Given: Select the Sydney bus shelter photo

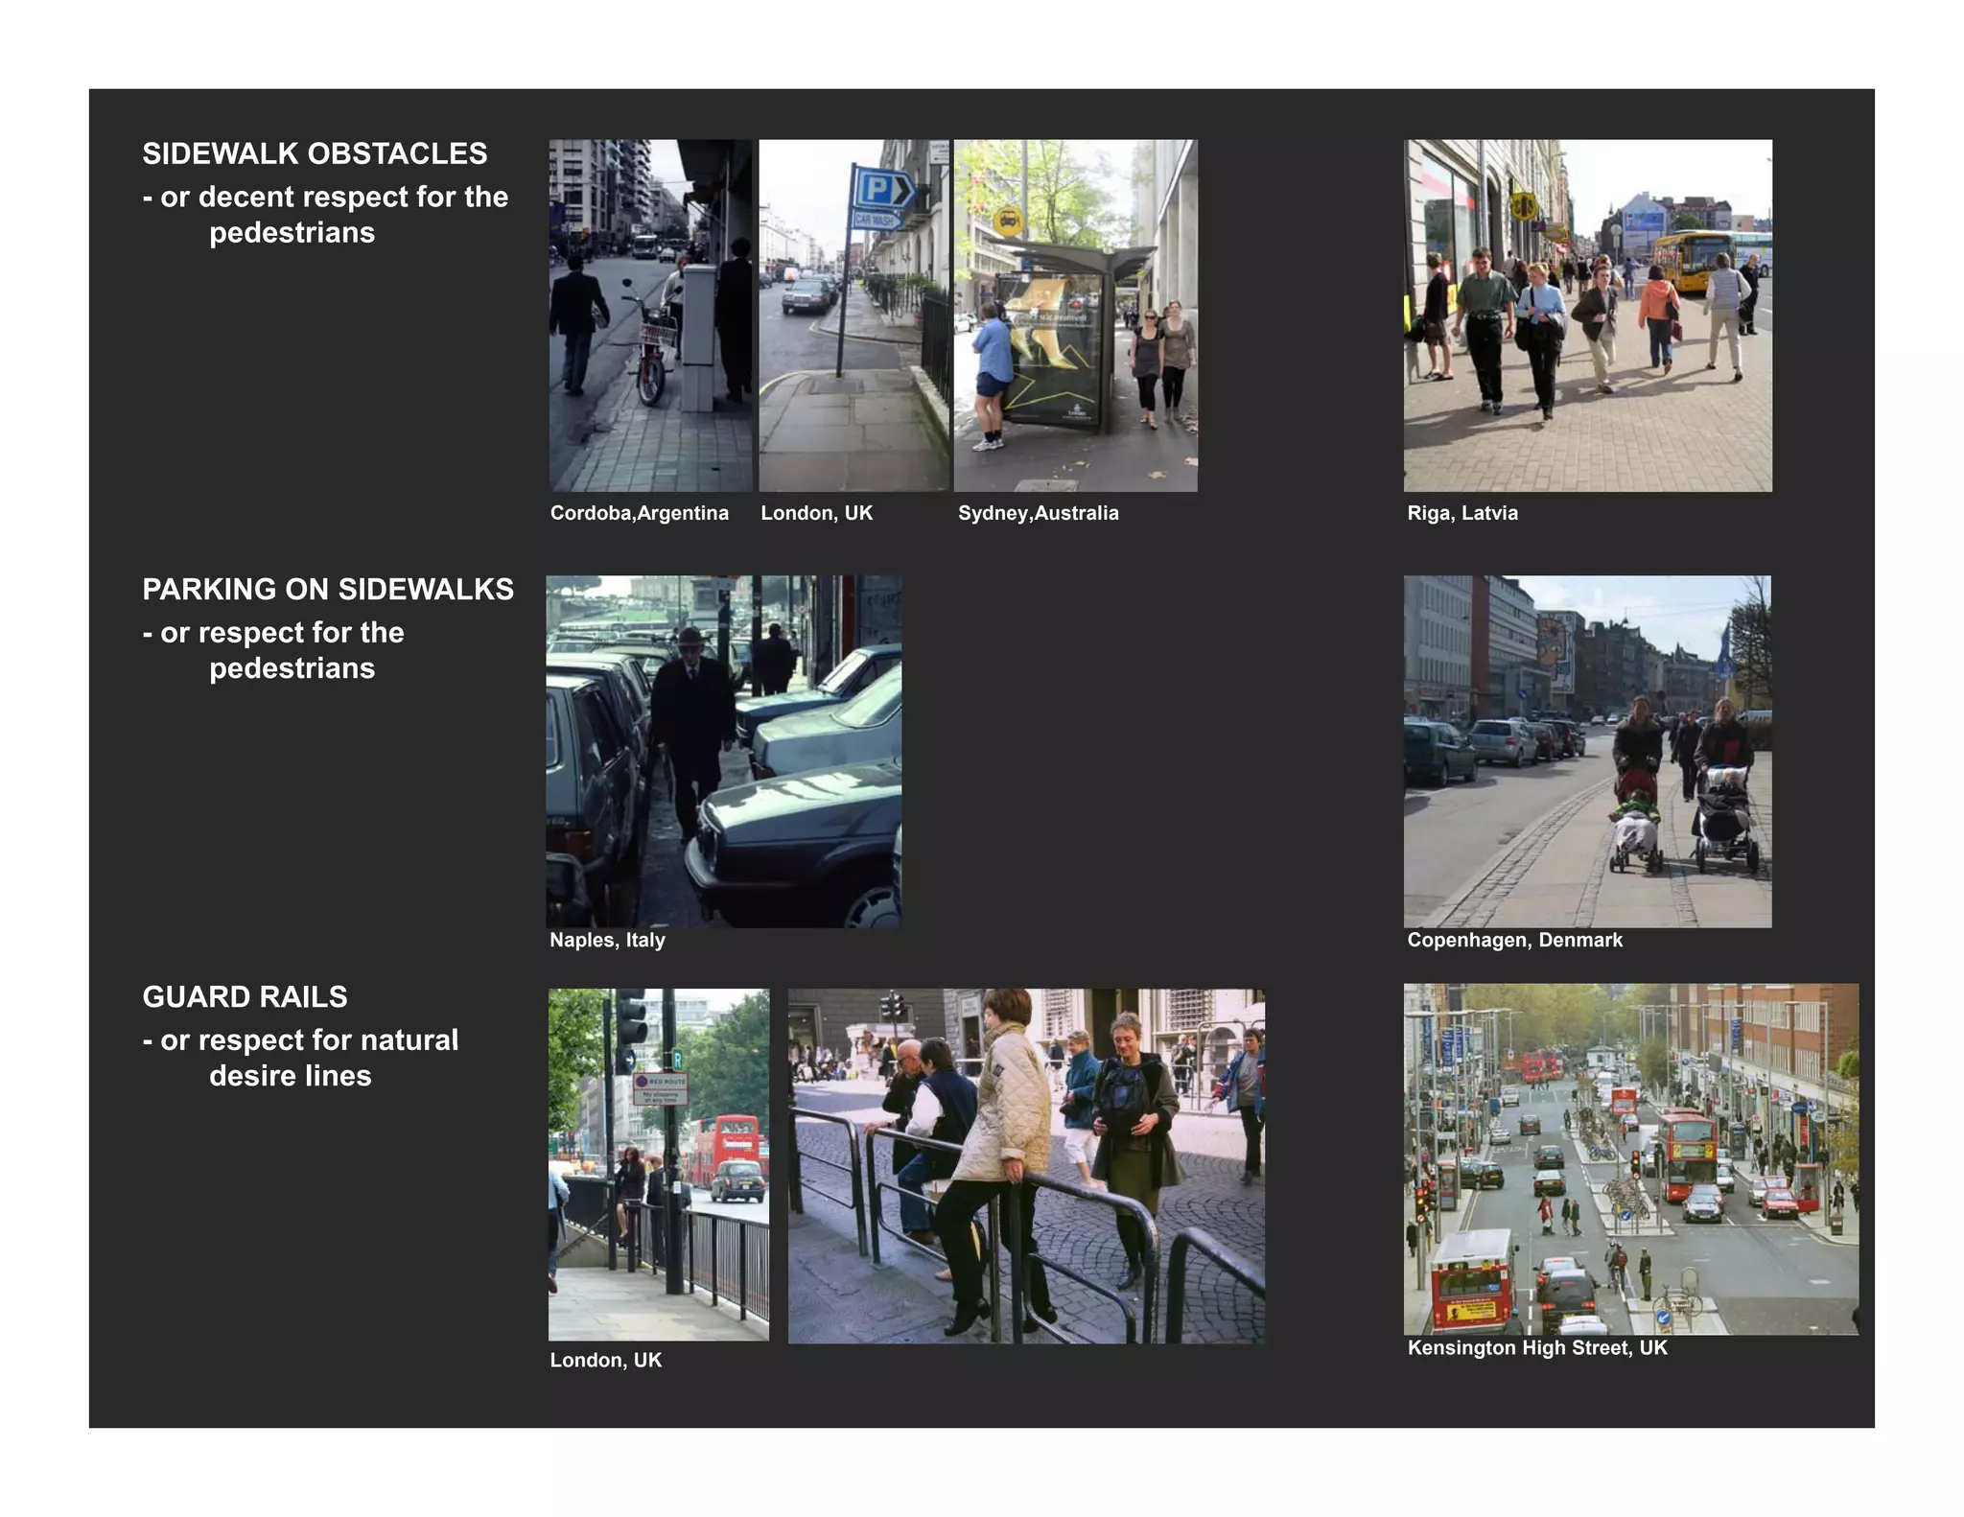Looking at the screenshot, I should (1075, 315).
